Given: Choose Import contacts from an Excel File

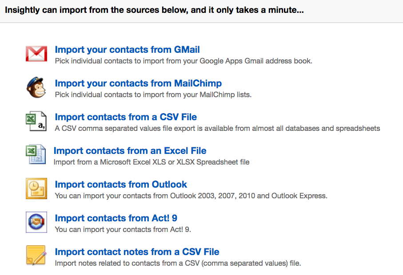Looking at the screenshot, I should tap(130, 151).
